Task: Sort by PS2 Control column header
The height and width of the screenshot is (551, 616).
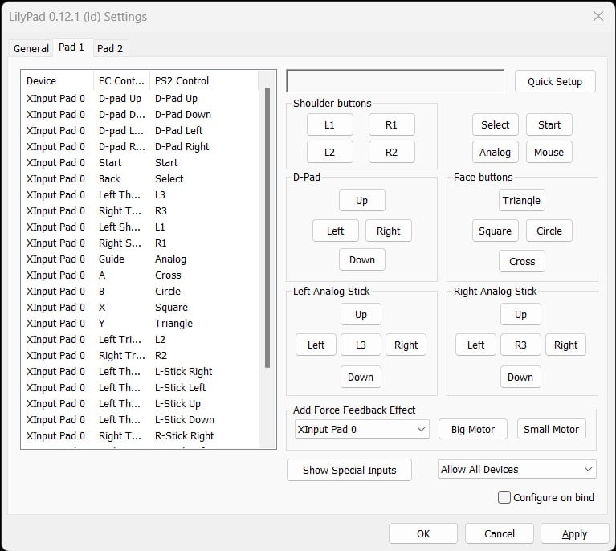Action: 203,80
